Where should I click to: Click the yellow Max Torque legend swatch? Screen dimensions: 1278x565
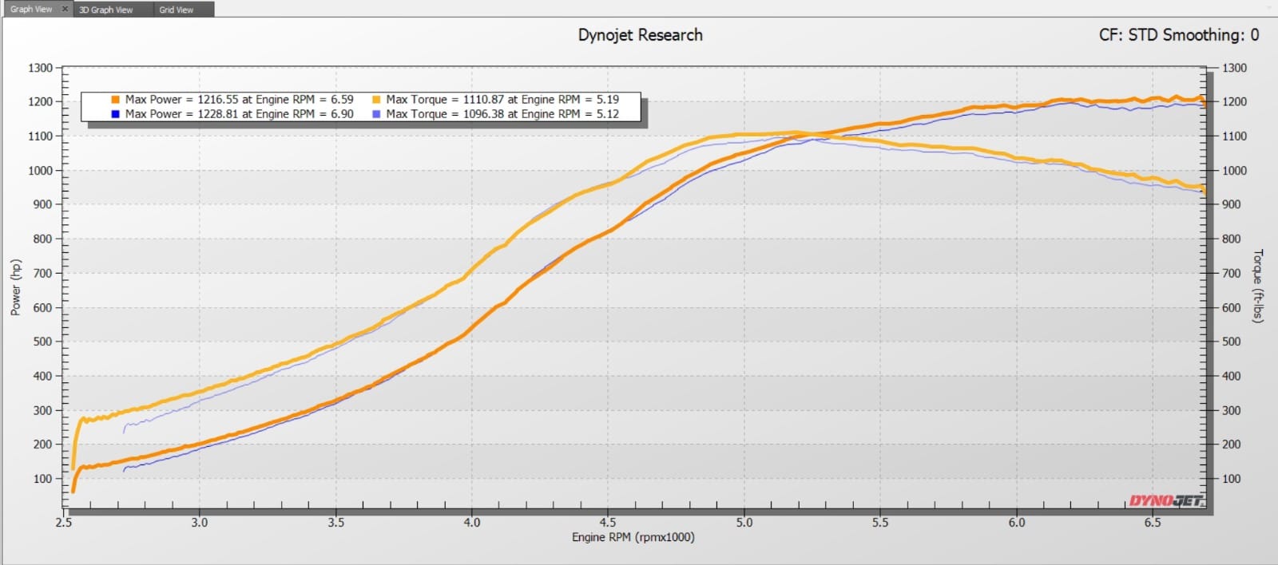[376, 100]
